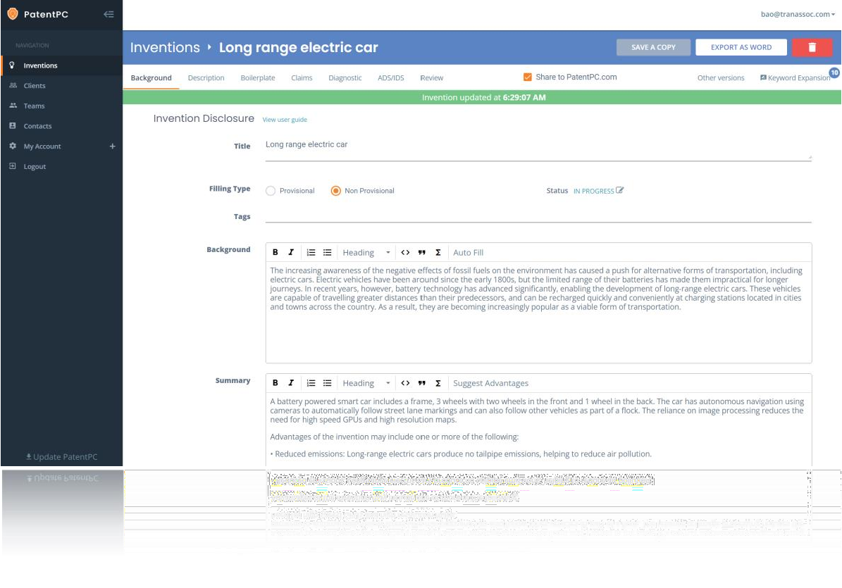Screen dimensions: 842x588
Task: Insert a bulleted list in the Background editor
Action: (327, 252)
